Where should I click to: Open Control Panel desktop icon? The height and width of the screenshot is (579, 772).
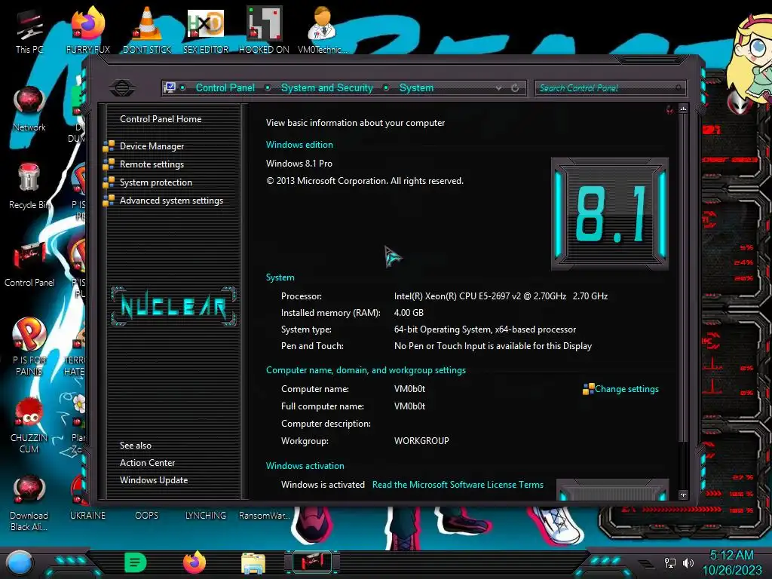pyautogui.click(x=29, y=264)
